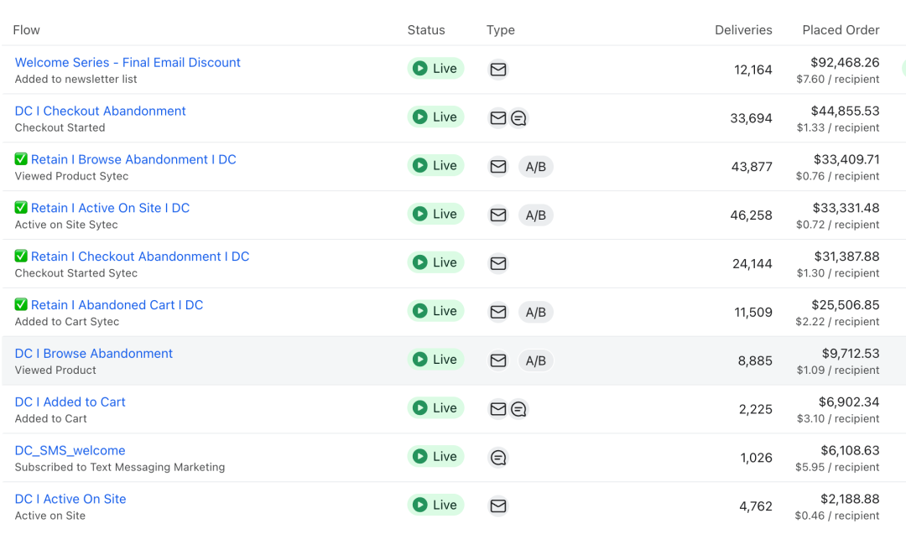Open the Welcome Series - Final Email Discount flow

pyautogui.click(x=128, y=62)
